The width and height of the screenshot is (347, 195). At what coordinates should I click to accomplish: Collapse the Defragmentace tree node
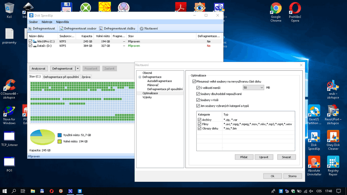pos(140,77)
